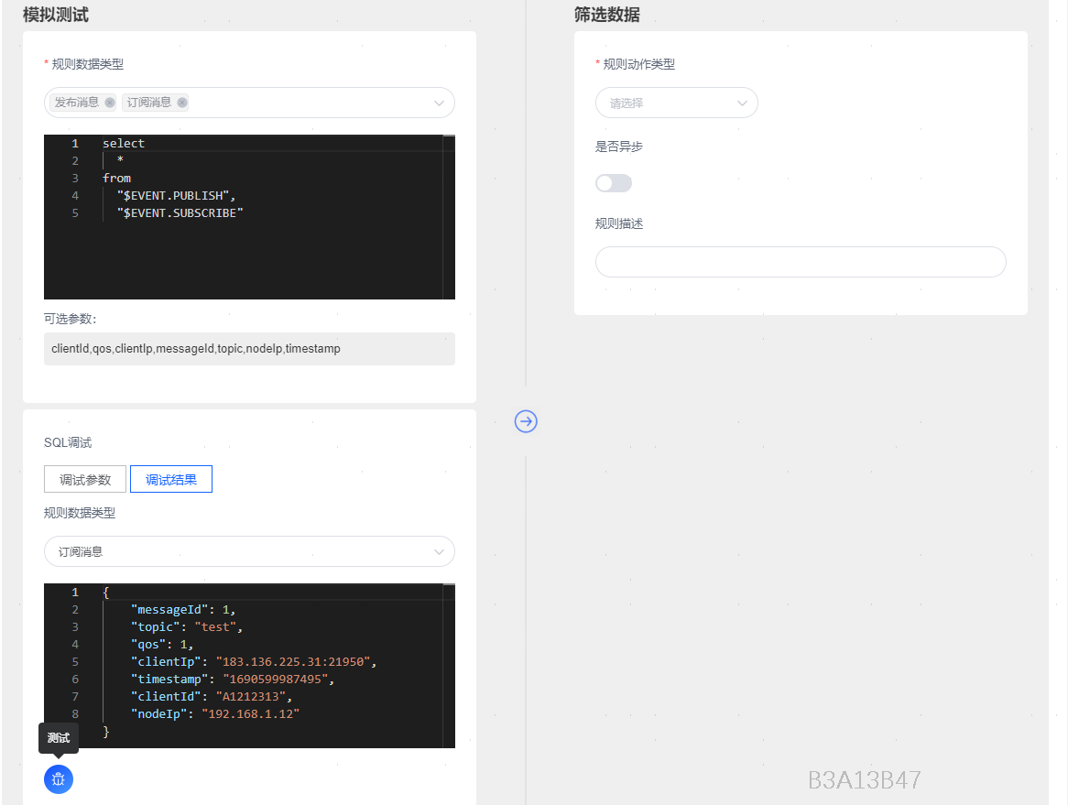1068x805 pixels.
Task: Click the SQL调试 label
Action: pyautogui.click(x=68, y=442)
